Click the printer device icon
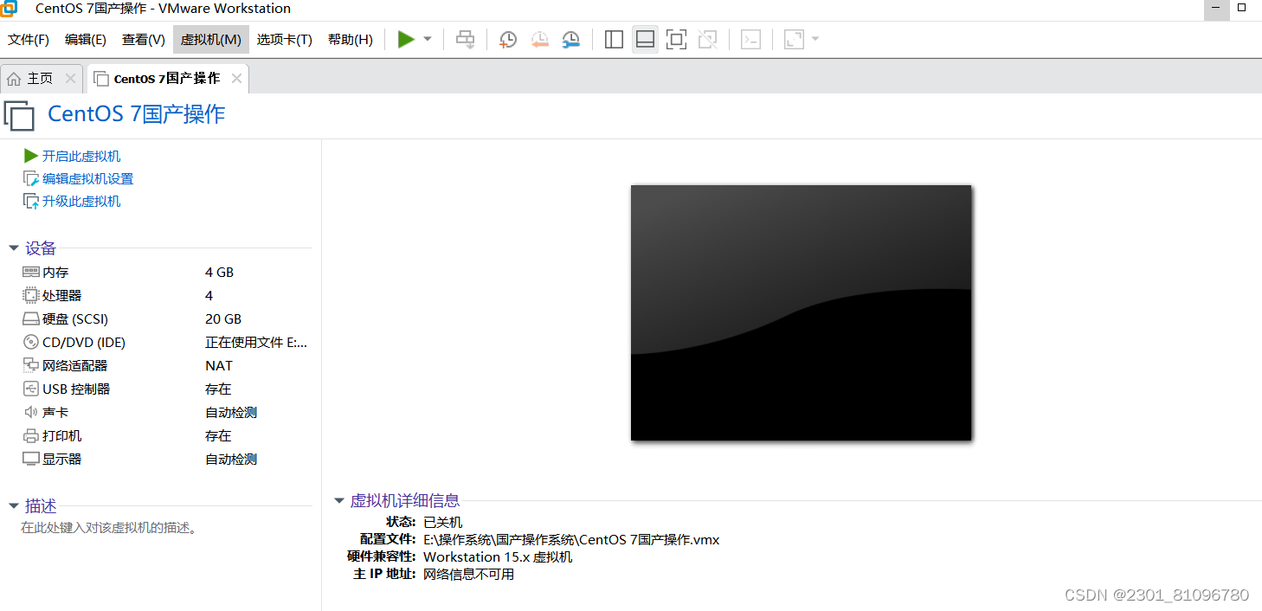The width and height of the screenshot is (1262, 611). click(31, 435)
